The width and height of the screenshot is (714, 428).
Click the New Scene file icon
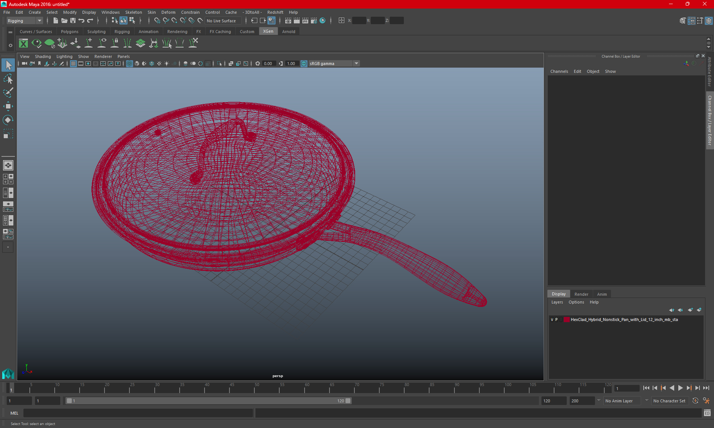(x=56, y=21)
